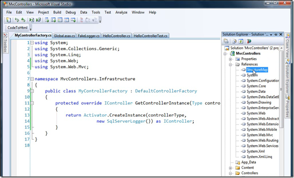The width and height of the screenshot is (294, 178).
Task: Open the Code Coverage Results icon
Action: click(x=66, y=20)
